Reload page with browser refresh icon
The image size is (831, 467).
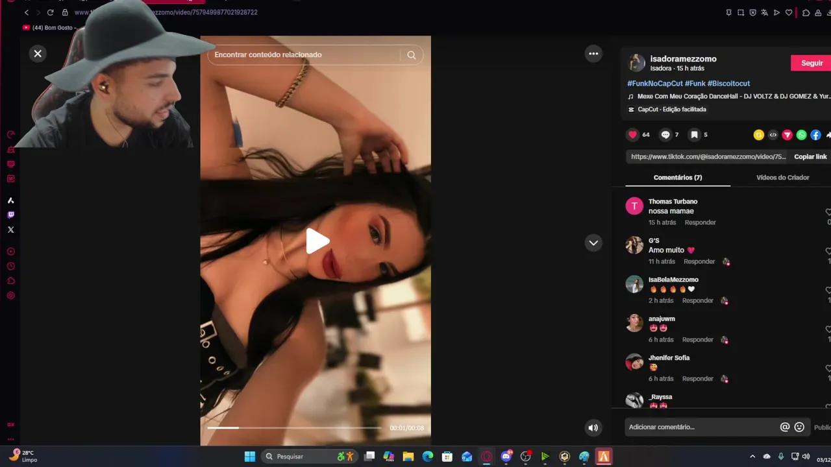coord(50,12)
